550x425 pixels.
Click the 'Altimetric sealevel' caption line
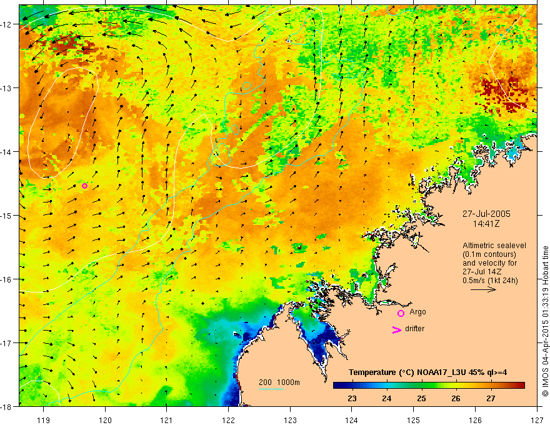pos(494,246)
